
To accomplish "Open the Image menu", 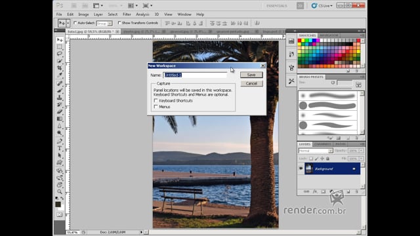I will tap(83, 14).
